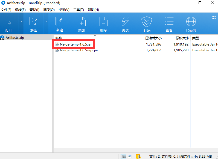This screenshot has width=218, height=159.
Task: Click the status bar file count text
Action: click(x=181, y=157)
